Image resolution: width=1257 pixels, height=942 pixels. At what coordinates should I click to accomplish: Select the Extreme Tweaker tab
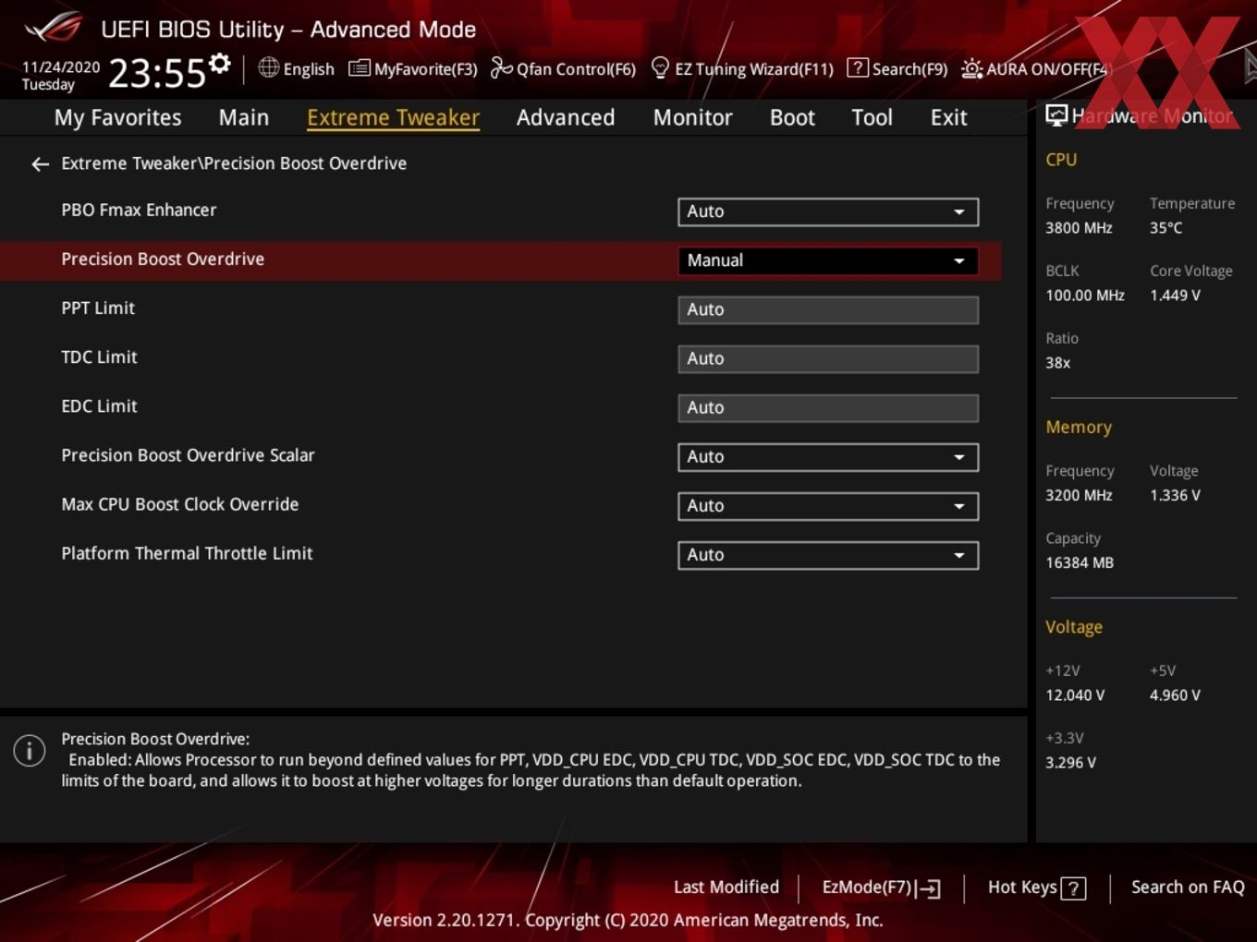[393, 118]
